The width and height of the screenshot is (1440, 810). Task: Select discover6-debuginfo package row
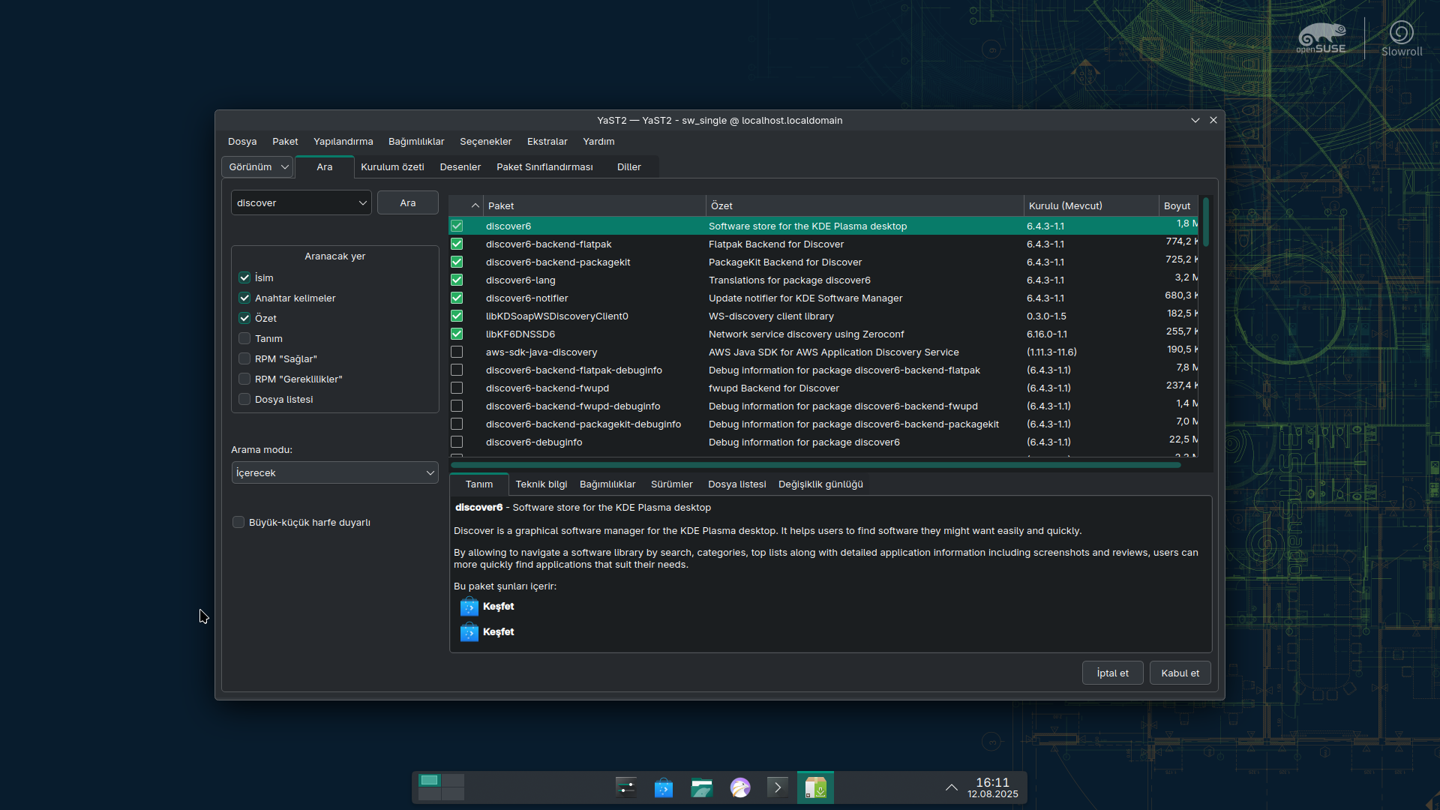tap(823, 442)
